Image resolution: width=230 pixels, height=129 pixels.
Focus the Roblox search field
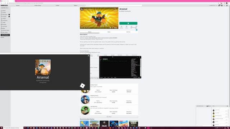coord(114,5)
